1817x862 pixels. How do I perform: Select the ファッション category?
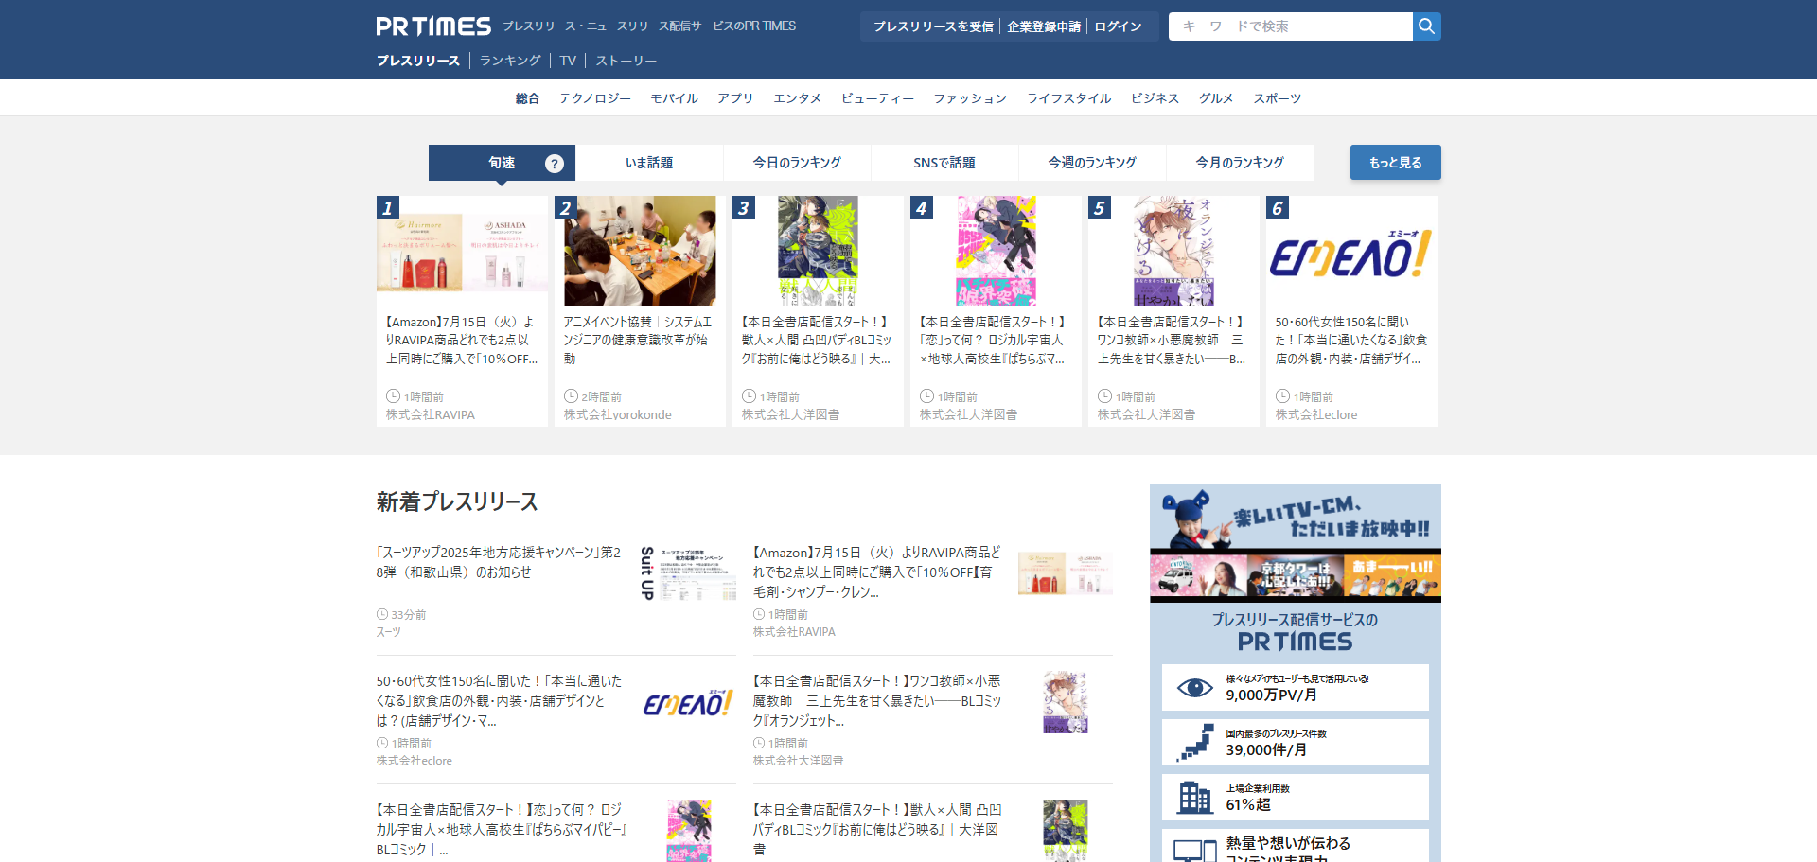coord(970,98)
